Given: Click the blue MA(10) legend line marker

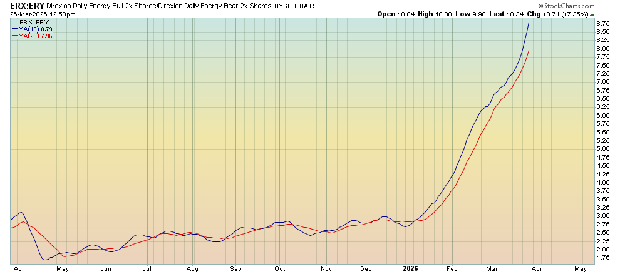Looking at the screenshot, I should (x=14, y=29).
